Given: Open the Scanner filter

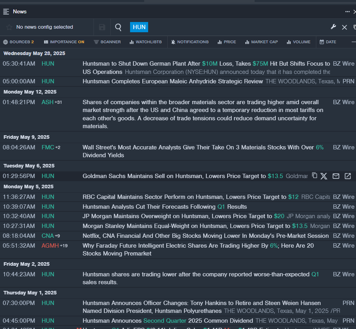Looking at the screenshot, I should pos(107,42).
